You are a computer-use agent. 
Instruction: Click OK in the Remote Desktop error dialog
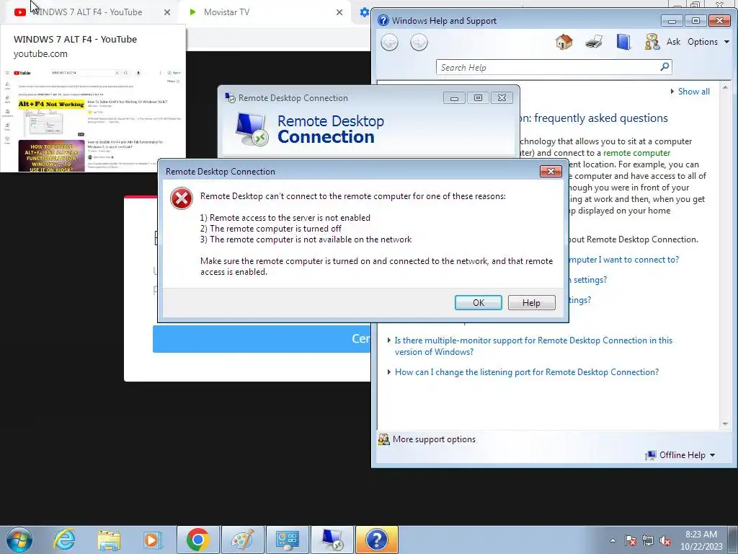point(479,302)
